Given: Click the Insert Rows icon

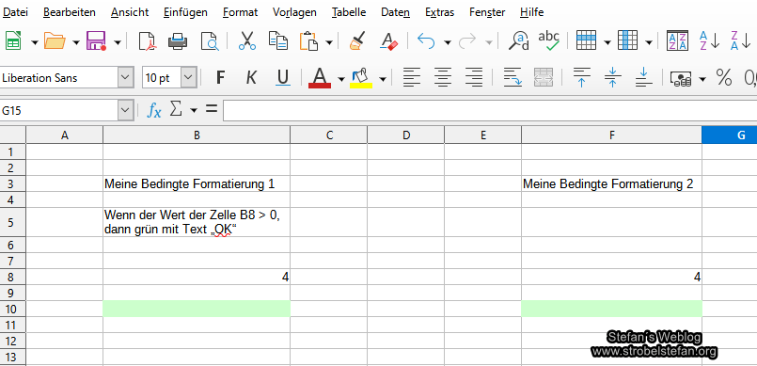Looking at the screenshot, I should click(586, 40).
